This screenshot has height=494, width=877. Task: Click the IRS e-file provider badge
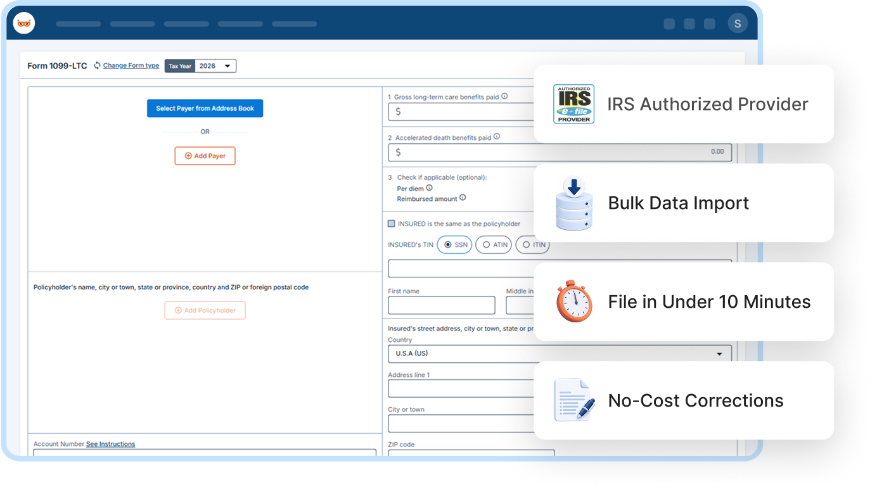click(573, 104)
